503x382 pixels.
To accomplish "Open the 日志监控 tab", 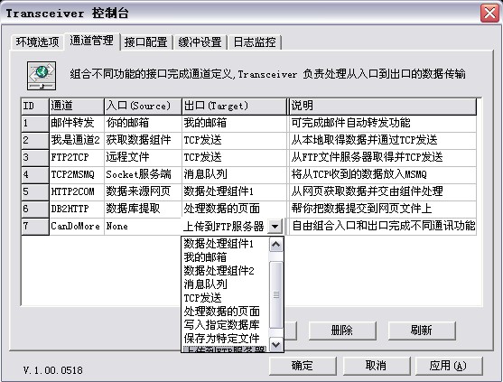I will pyautogui.click(x=255, y=42).
